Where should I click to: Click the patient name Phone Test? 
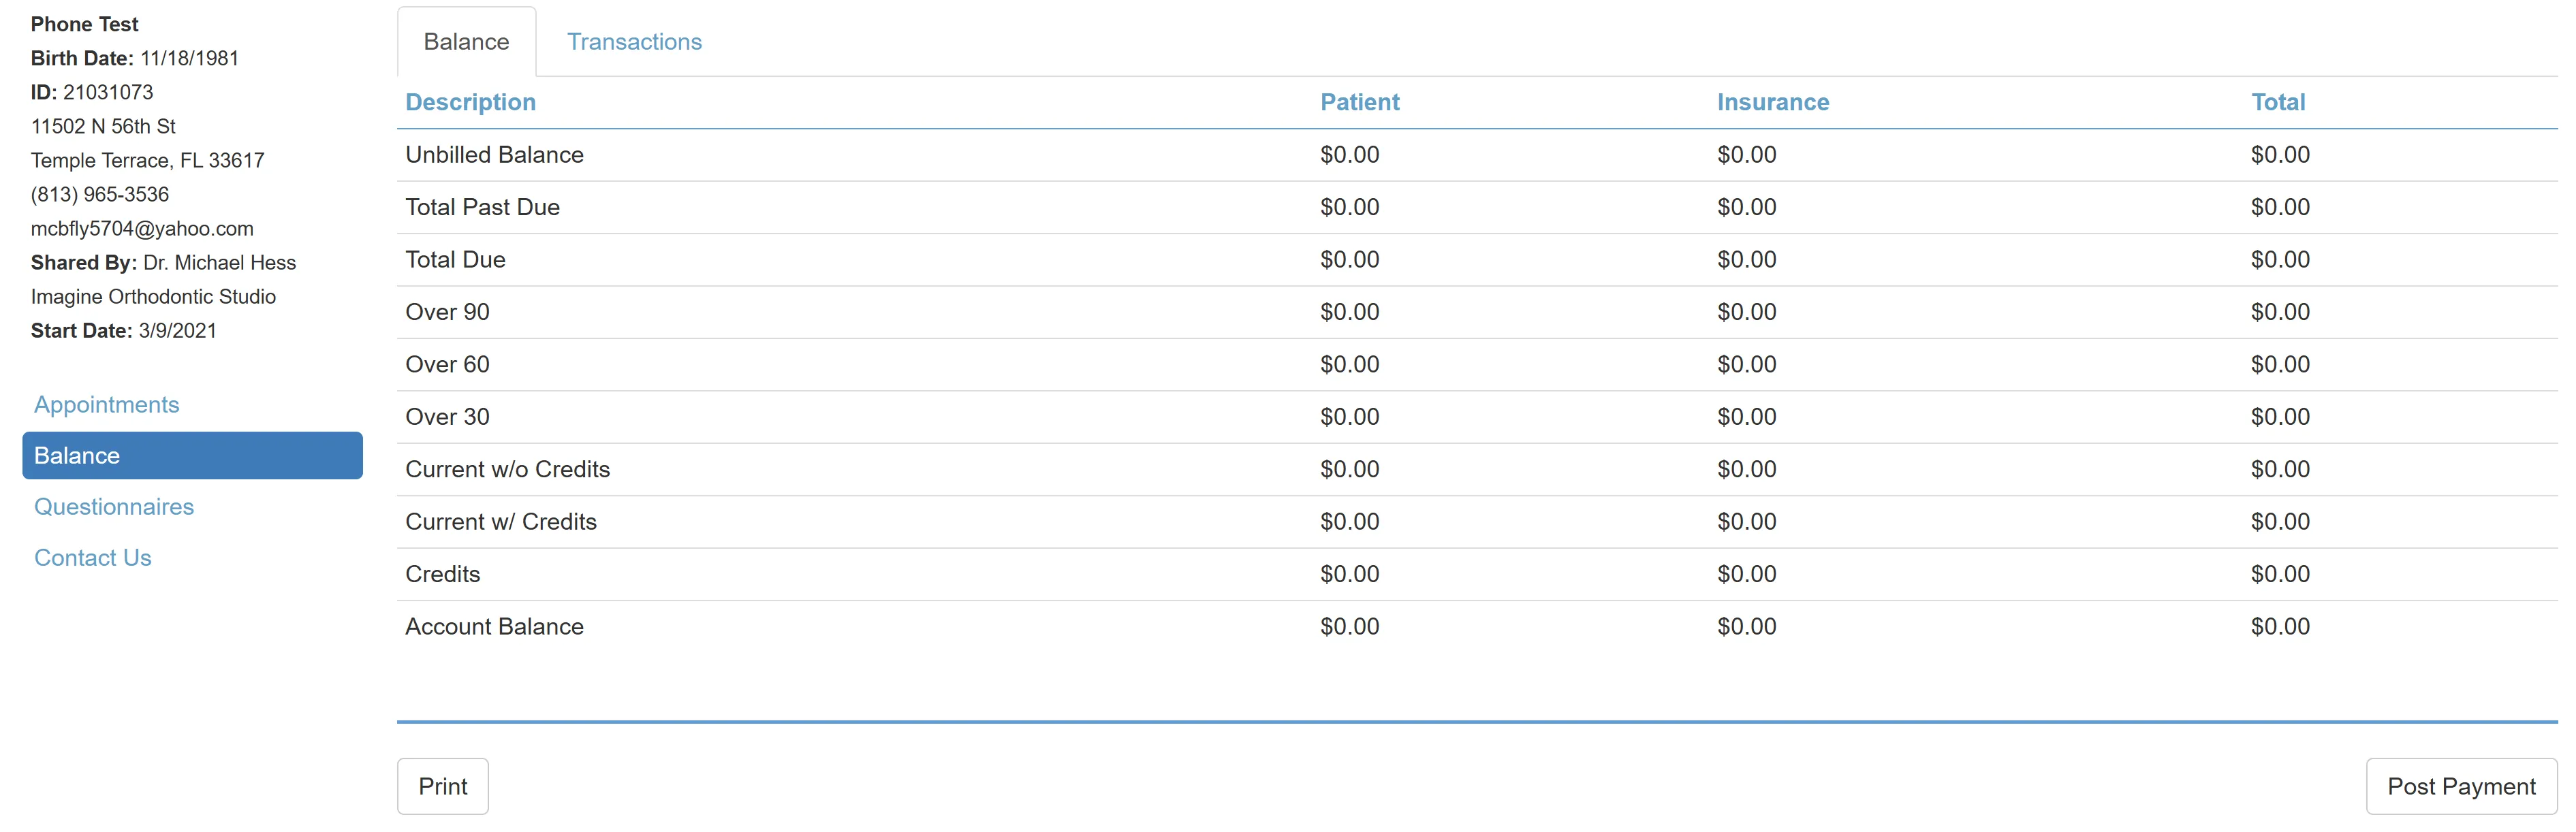tap(85, 24)
